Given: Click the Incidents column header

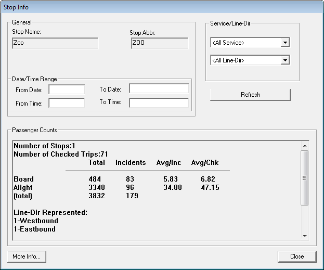Looking at the screenshot, I should (x=131, y=162).
